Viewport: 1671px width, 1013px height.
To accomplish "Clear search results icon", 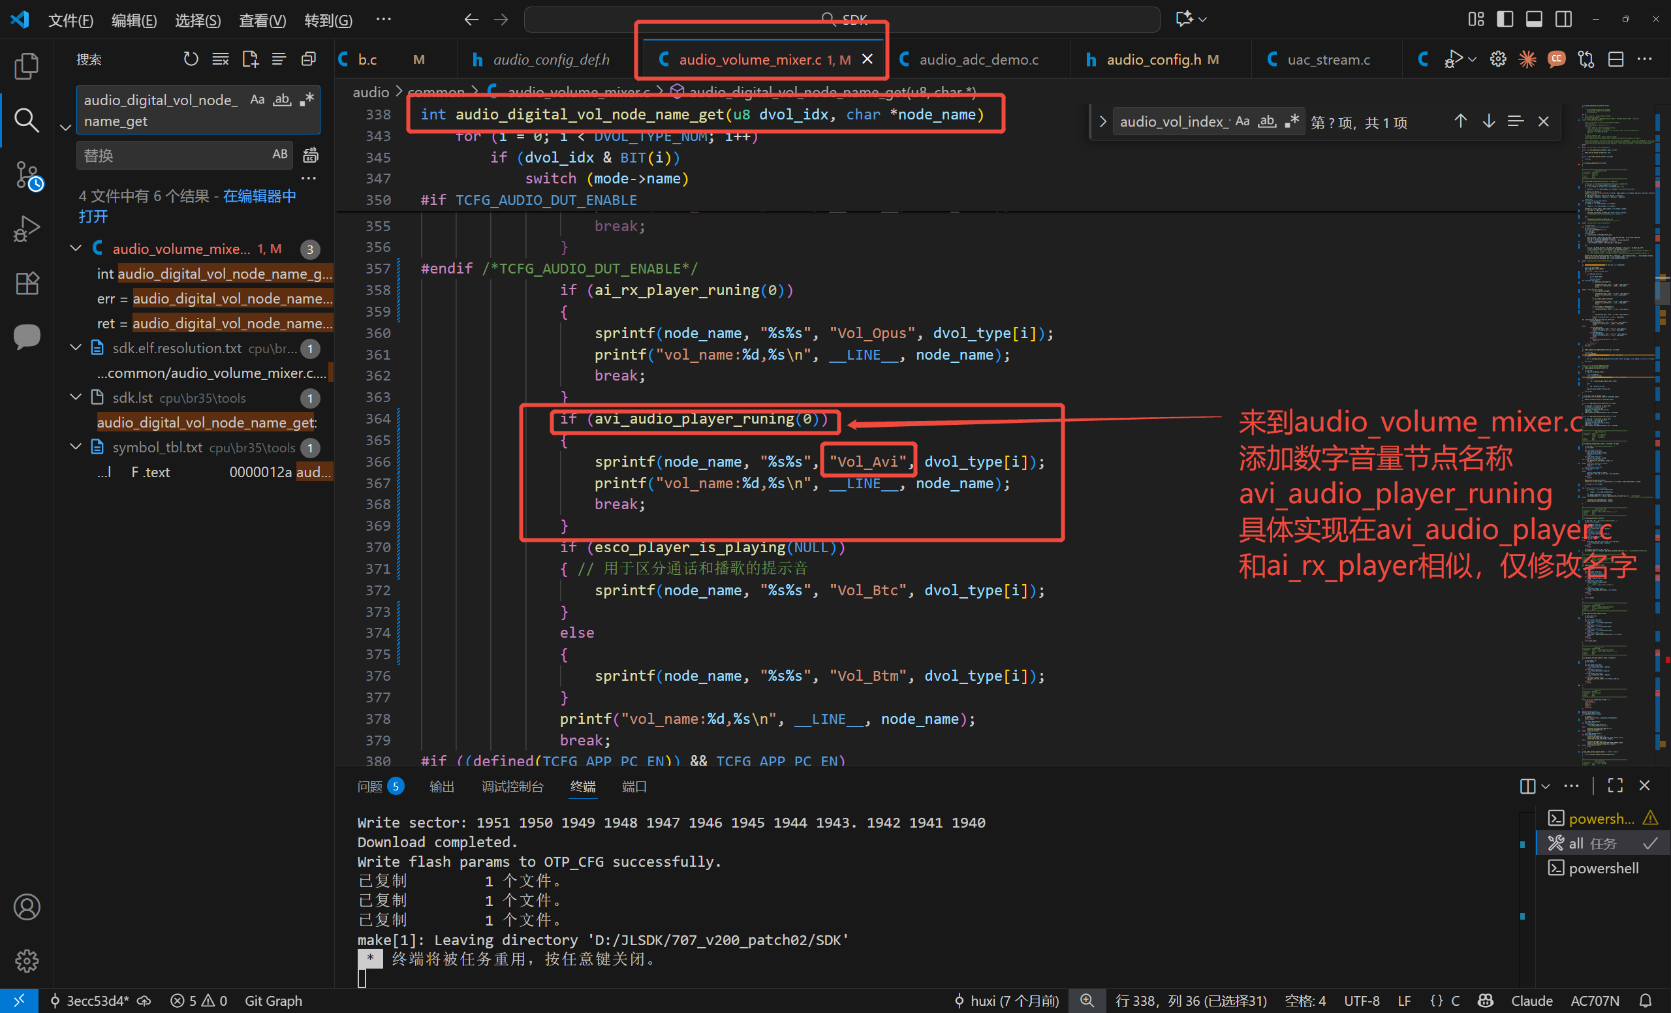I will 221,59.
